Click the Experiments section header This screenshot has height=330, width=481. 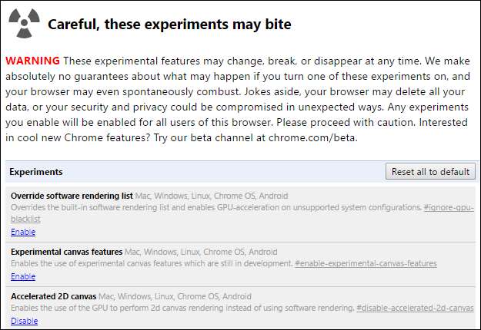[36, 172]
